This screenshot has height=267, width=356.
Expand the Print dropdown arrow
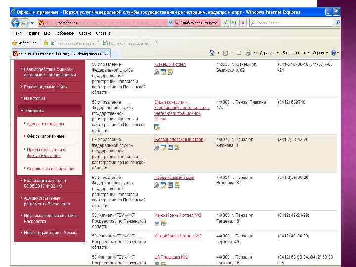tap(255, 53)
